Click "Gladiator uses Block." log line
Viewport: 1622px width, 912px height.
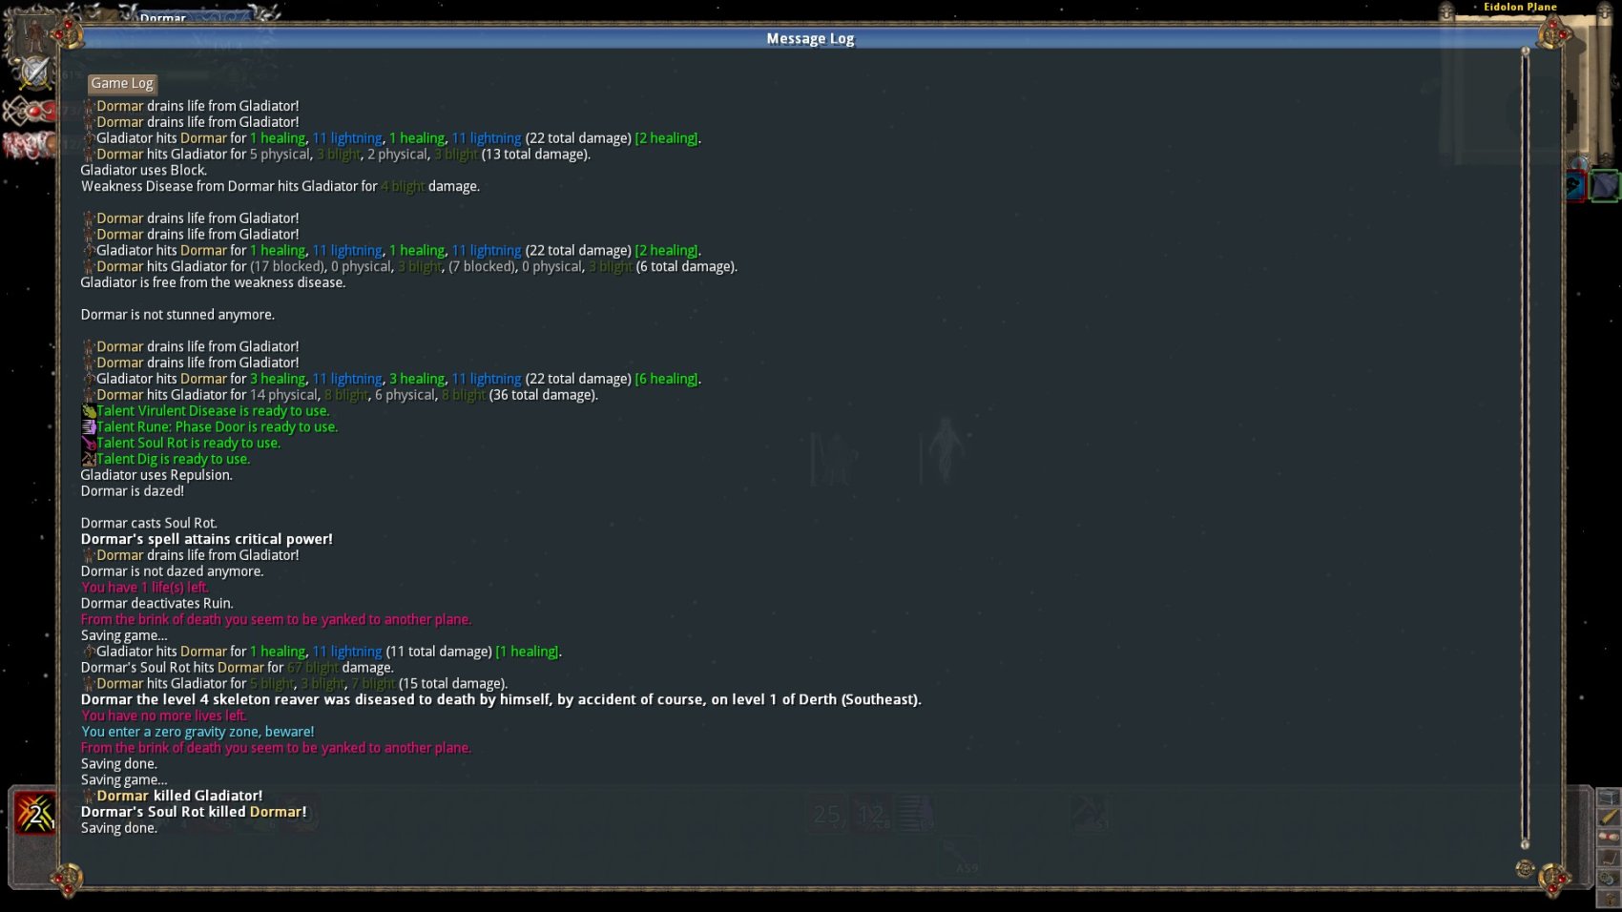(x=144, y=171)
